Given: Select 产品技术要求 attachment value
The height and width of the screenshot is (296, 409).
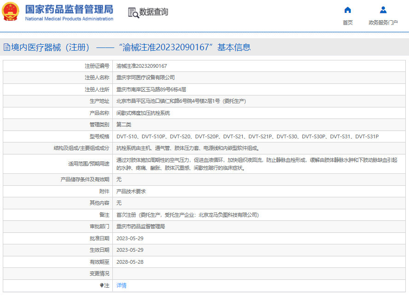Looking at the screenshot, I should tap(131, 191).
